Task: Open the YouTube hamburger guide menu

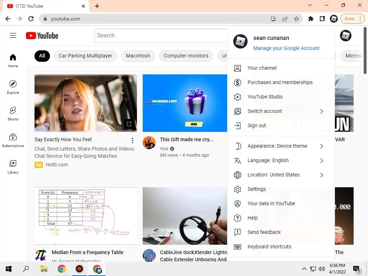Action: (13, 36)
